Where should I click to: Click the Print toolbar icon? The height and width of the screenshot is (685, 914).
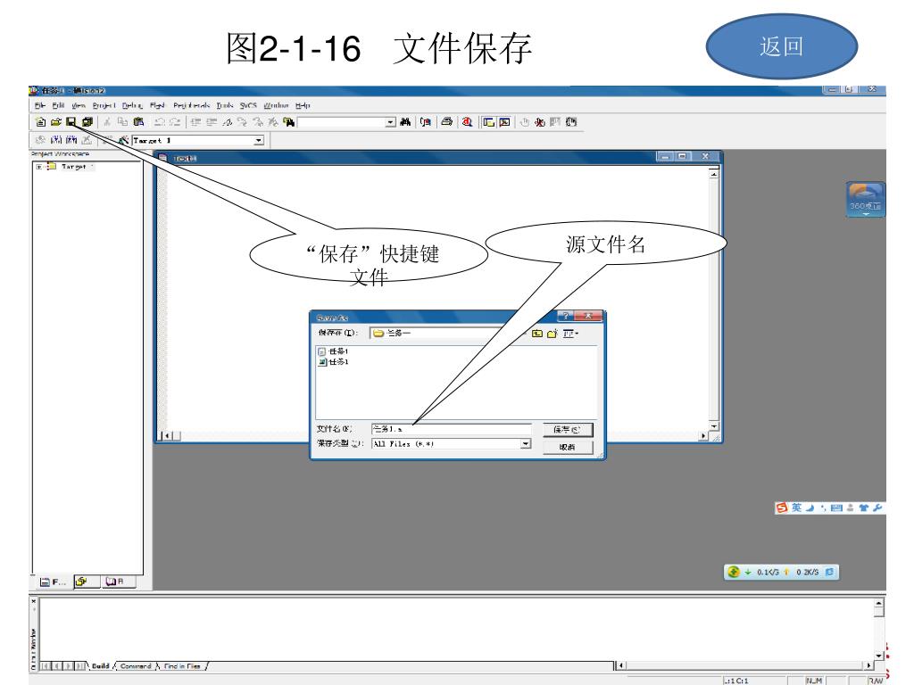point(447,121)
